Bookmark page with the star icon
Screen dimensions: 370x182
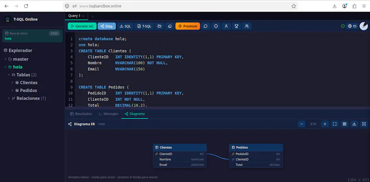tap(294, 6)
